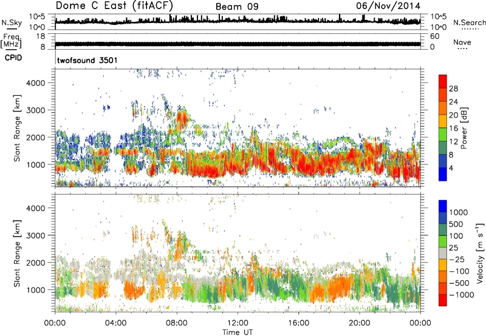Click the blue top of velocity colorbar
This screenshot has width=486, height=336.
pos(443,206)
